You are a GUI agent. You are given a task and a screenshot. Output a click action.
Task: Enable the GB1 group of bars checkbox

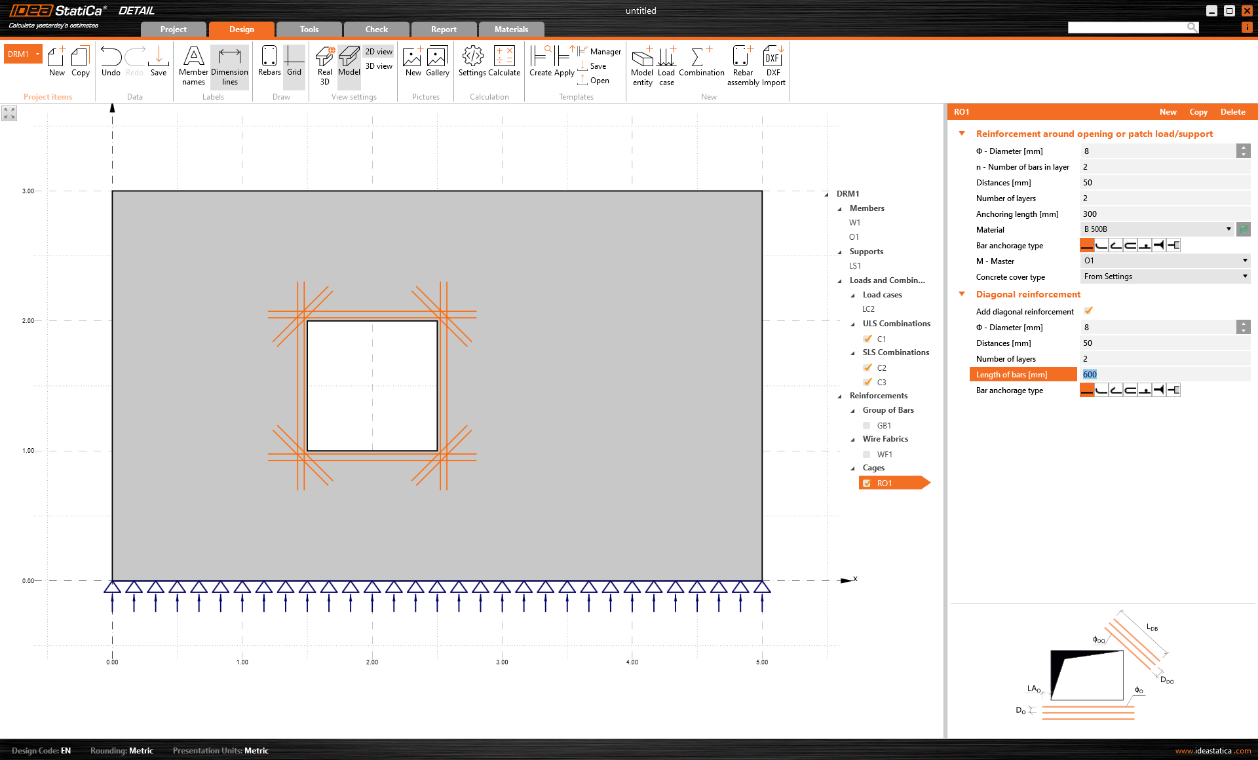click(x=866, y=425)
